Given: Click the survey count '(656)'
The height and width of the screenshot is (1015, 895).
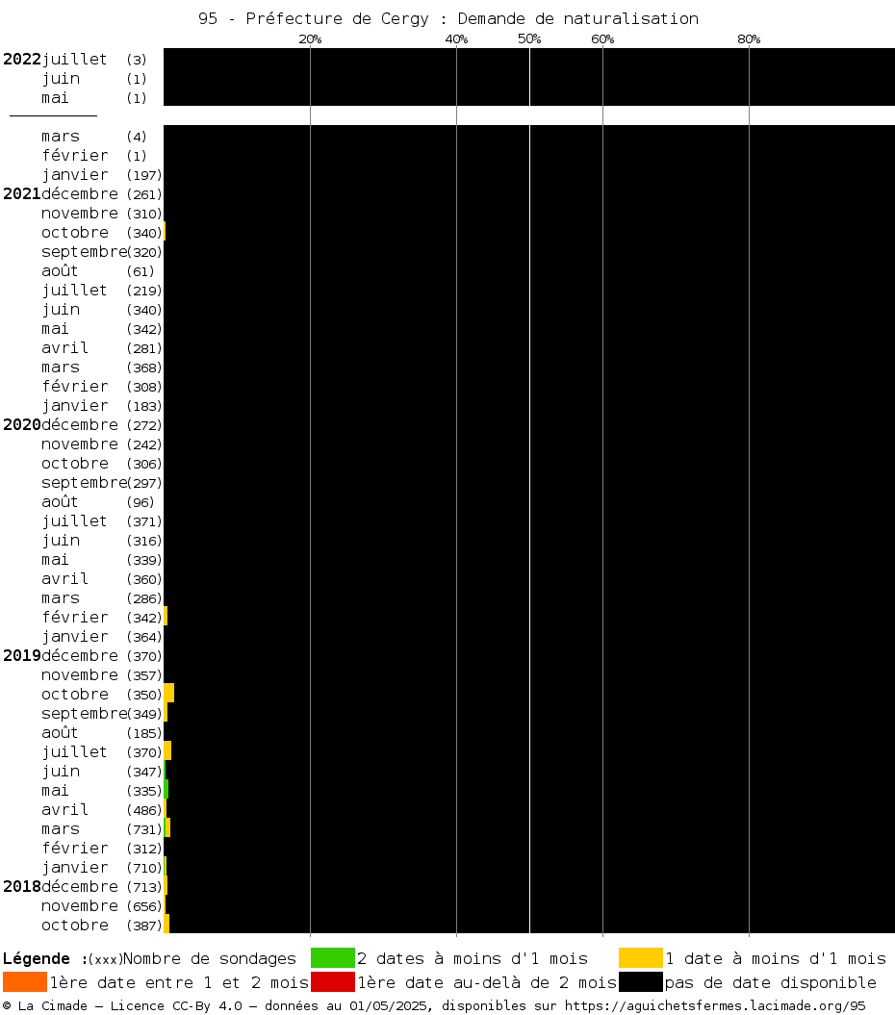Looking at the screenshot, I should (x=144, y=906).
